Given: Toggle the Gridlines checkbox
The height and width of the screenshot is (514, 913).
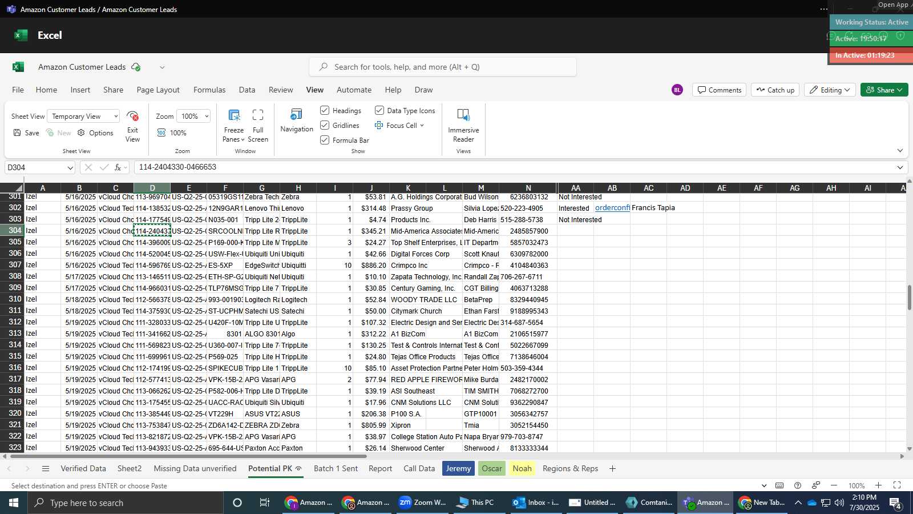Looking at the screenshot, I should (x=325, y=125).
